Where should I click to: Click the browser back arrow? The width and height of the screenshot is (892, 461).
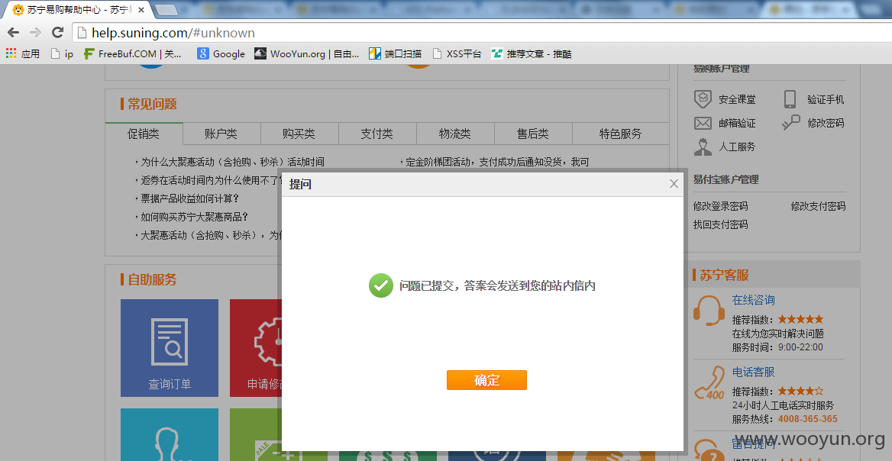click(14, 32)
